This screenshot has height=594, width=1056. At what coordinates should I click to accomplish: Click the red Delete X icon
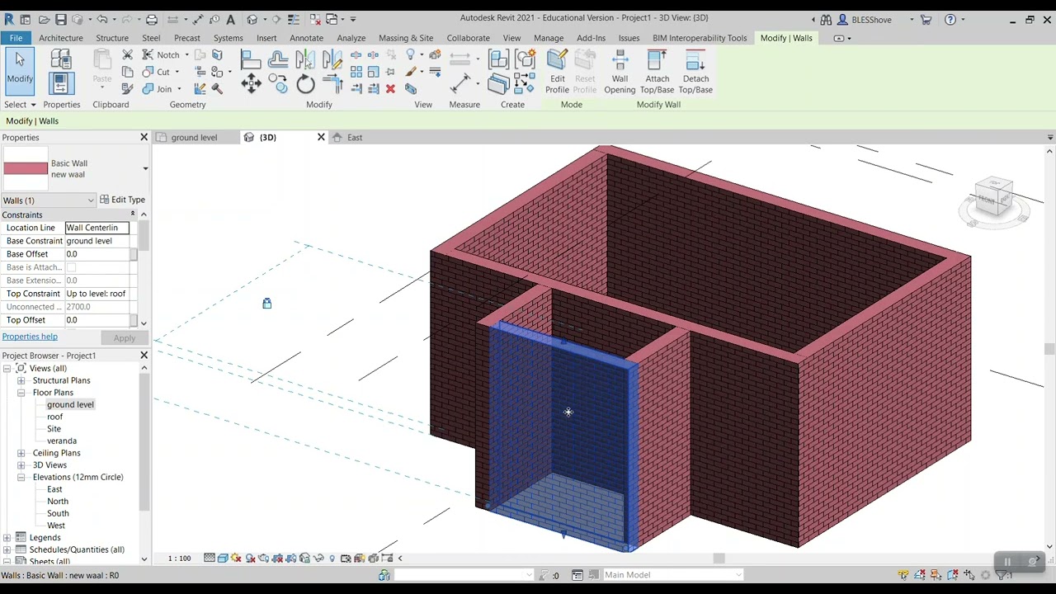390,89
